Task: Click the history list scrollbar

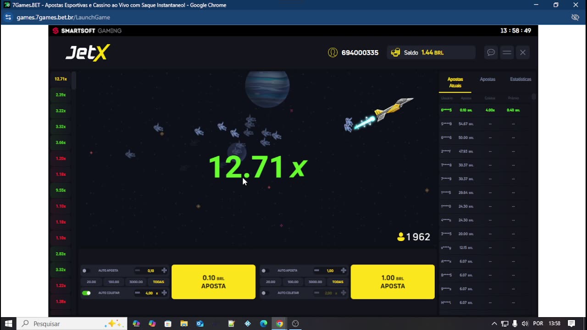Action: coord(74,81)
